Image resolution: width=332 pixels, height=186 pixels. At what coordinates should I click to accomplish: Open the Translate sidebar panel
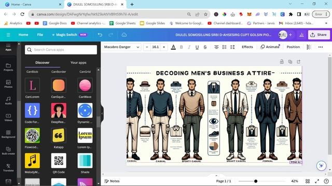tap(8, 167)
